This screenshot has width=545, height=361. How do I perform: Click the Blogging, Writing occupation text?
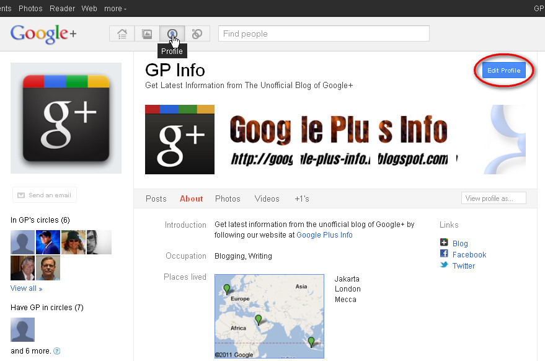(243, 256)
